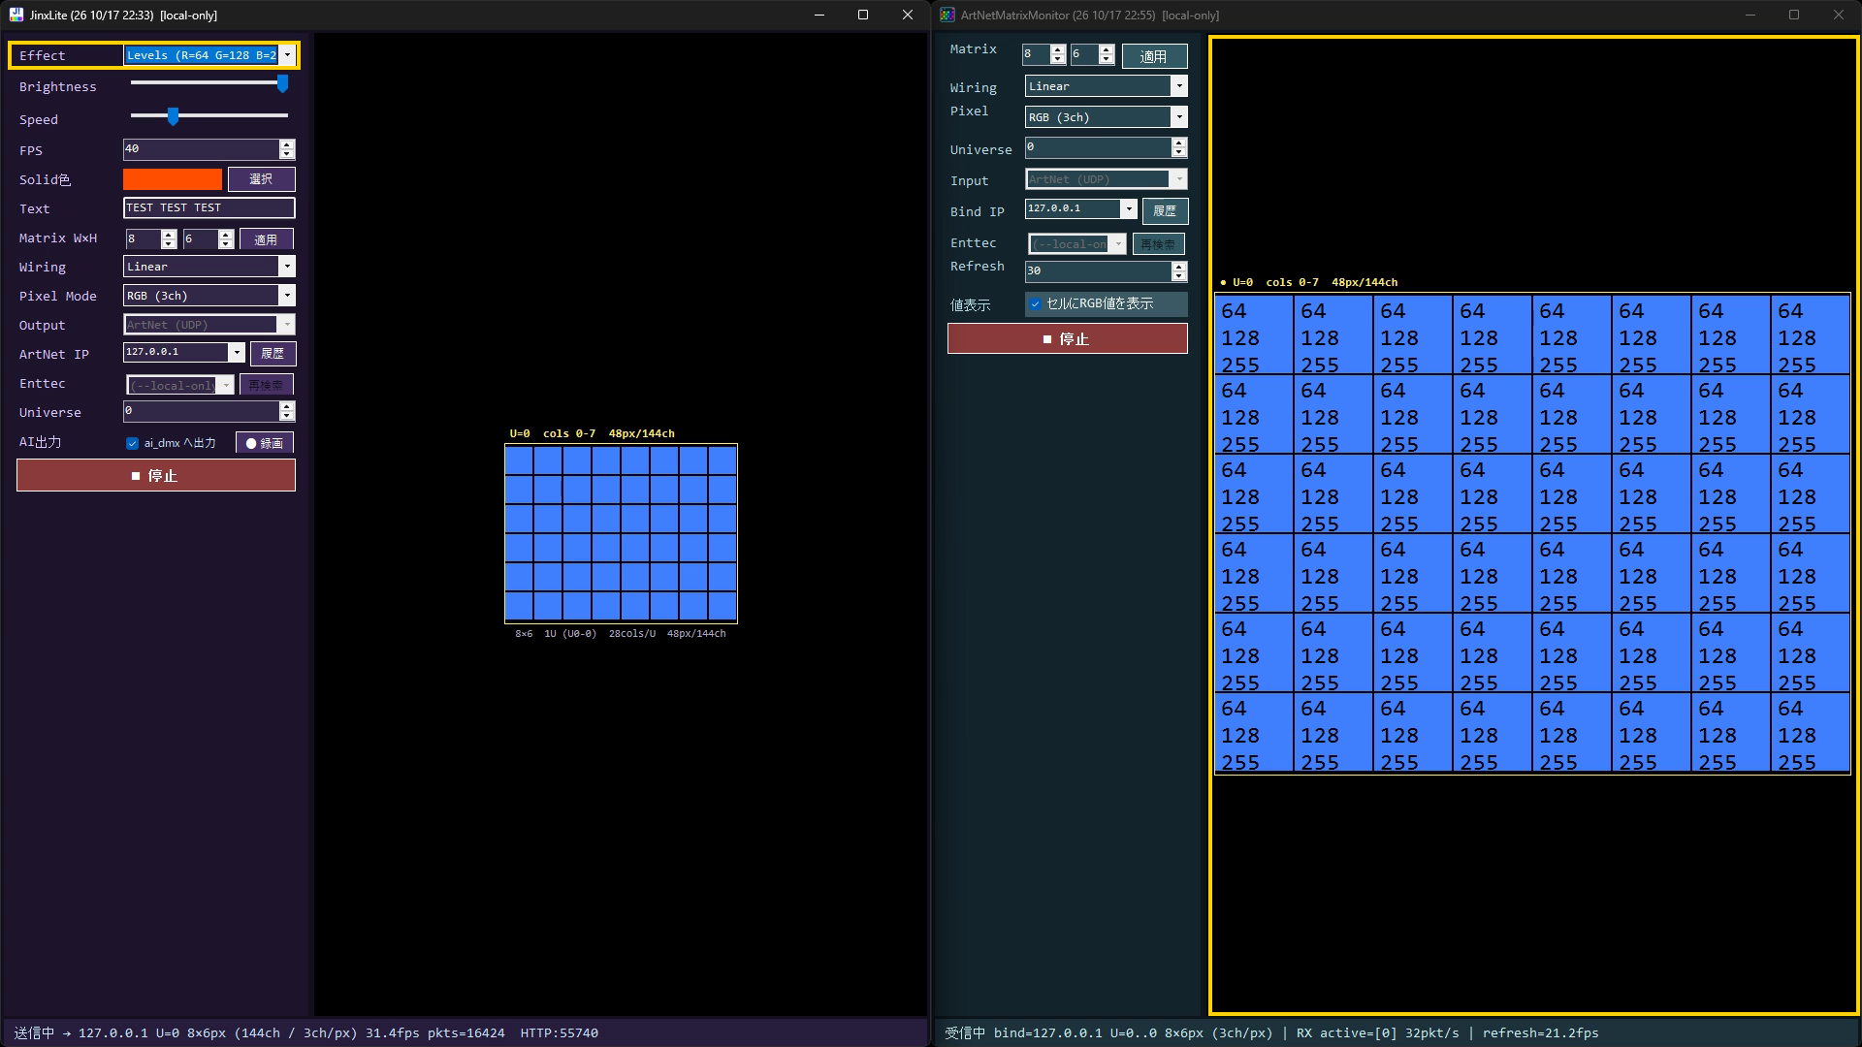Click the '8×6 1U (U0-0)' label under preview
Screen dimensions: 1862x1047
tap(556, 634)
